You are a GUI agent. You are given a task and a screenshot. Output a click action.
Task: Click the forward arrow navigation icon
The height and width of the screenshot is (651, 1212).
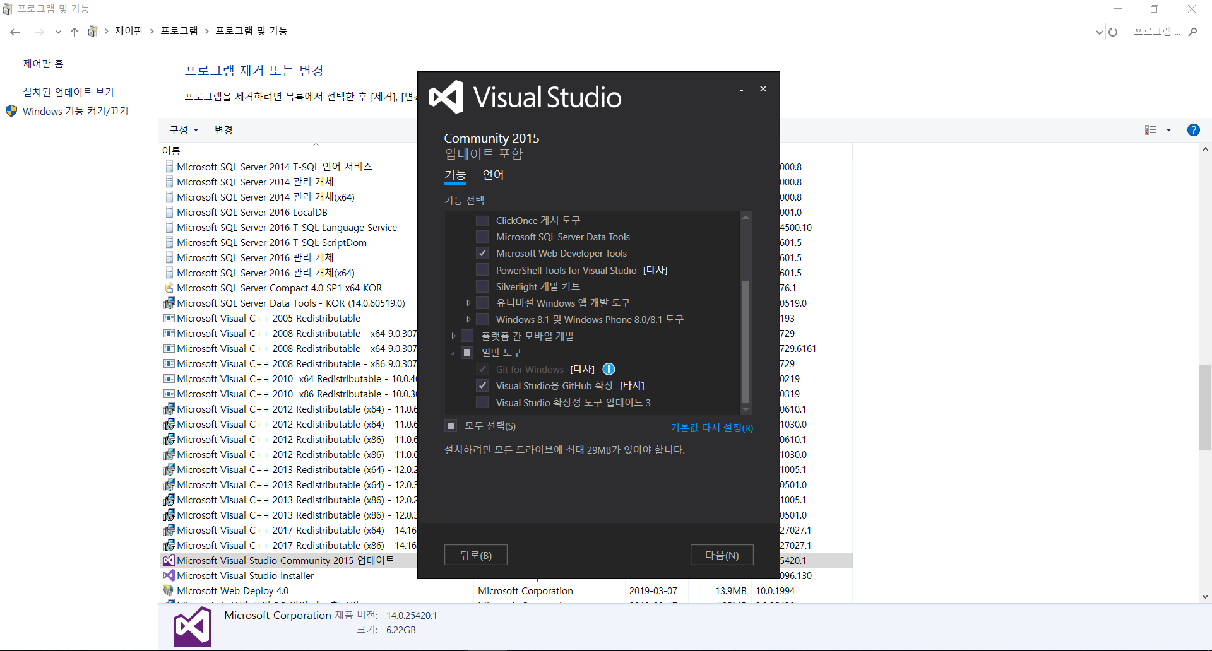coord(39,32)
